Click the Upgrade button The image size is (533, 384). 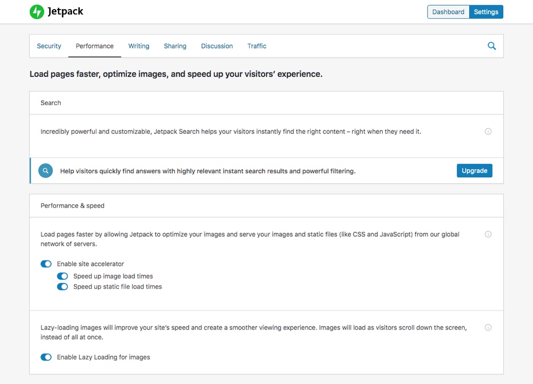click(474, 171)
